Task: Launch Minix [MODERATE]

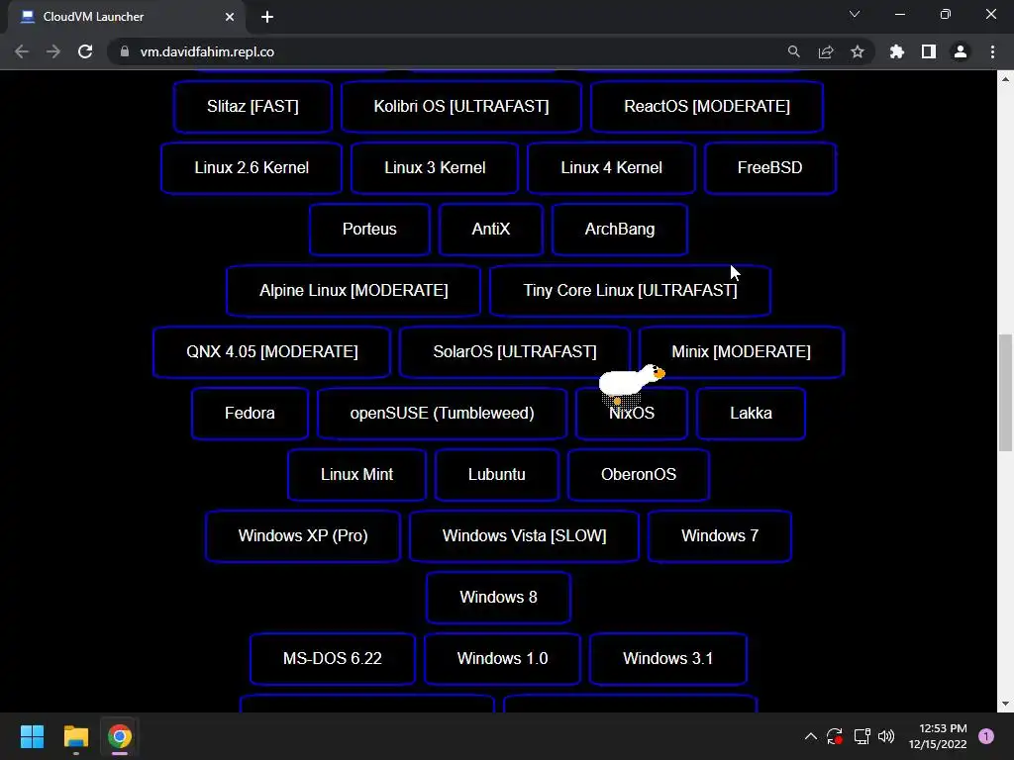Action: (741, 352)
